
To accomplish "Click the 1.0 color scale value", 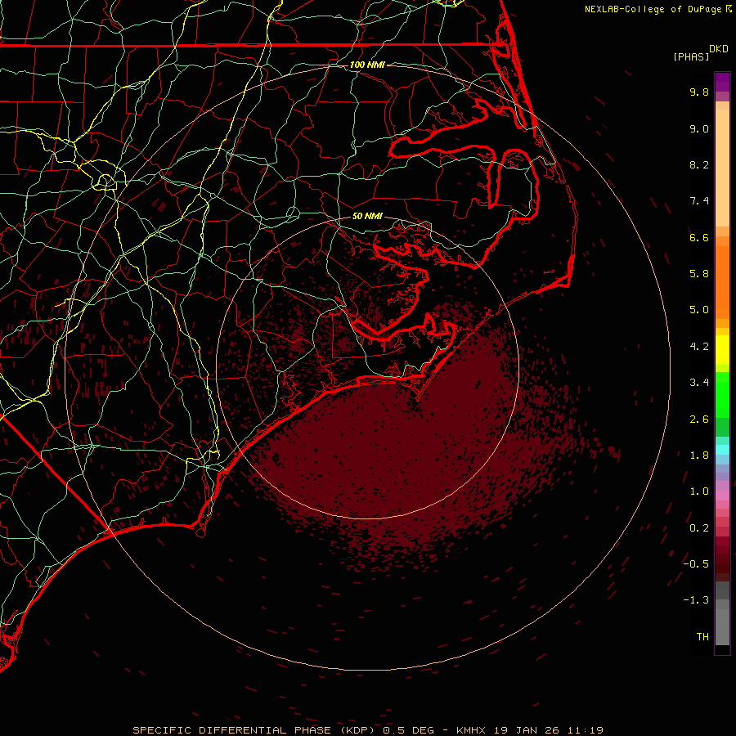I will click(x=699, y=491).
